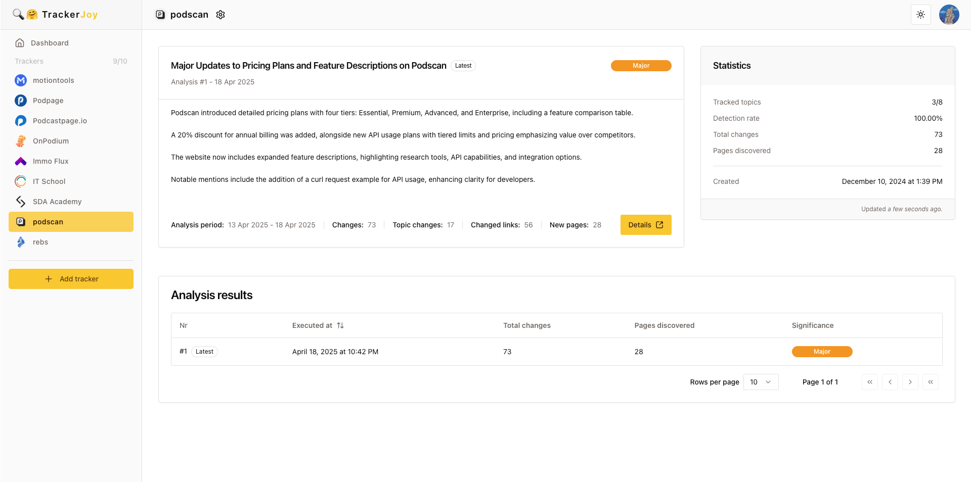Image resolution: width=971 pixels, height=482 pixels.
Task: Click the IT School tracker icon
Action: point(21,181)
